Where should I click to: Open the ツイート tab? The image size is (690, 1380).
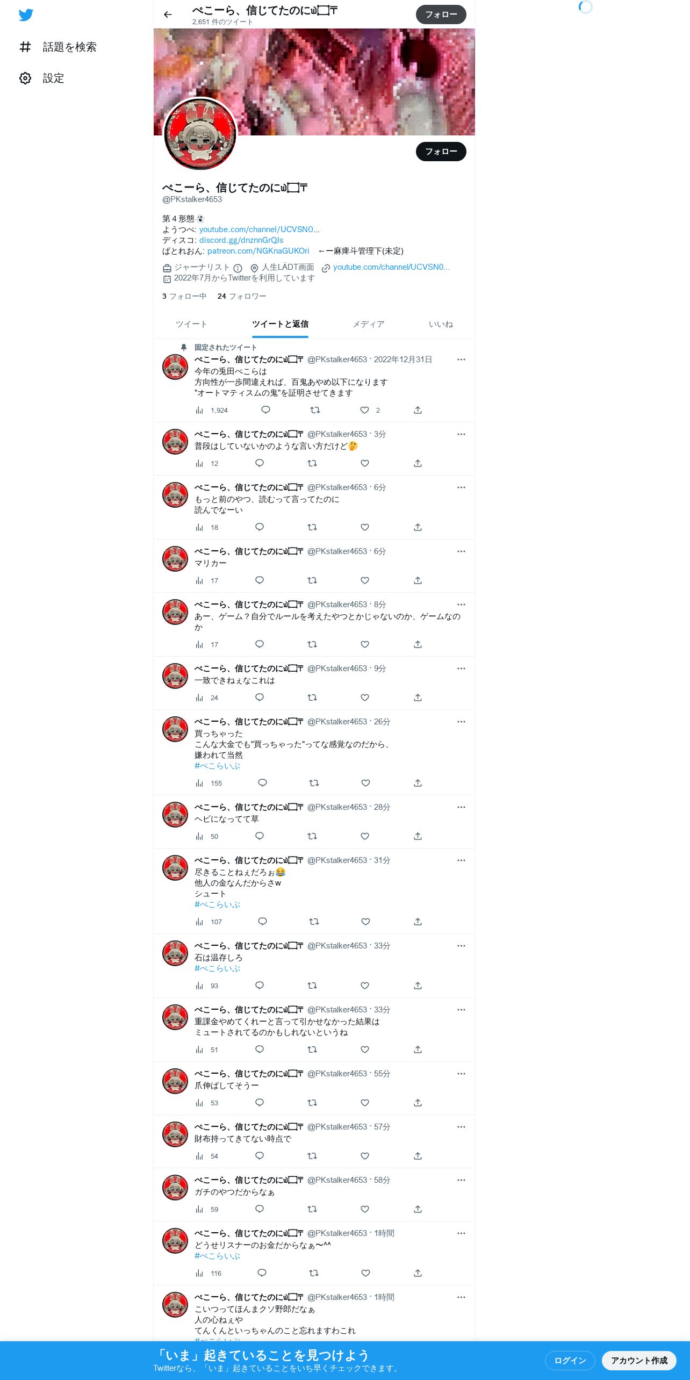191,324
